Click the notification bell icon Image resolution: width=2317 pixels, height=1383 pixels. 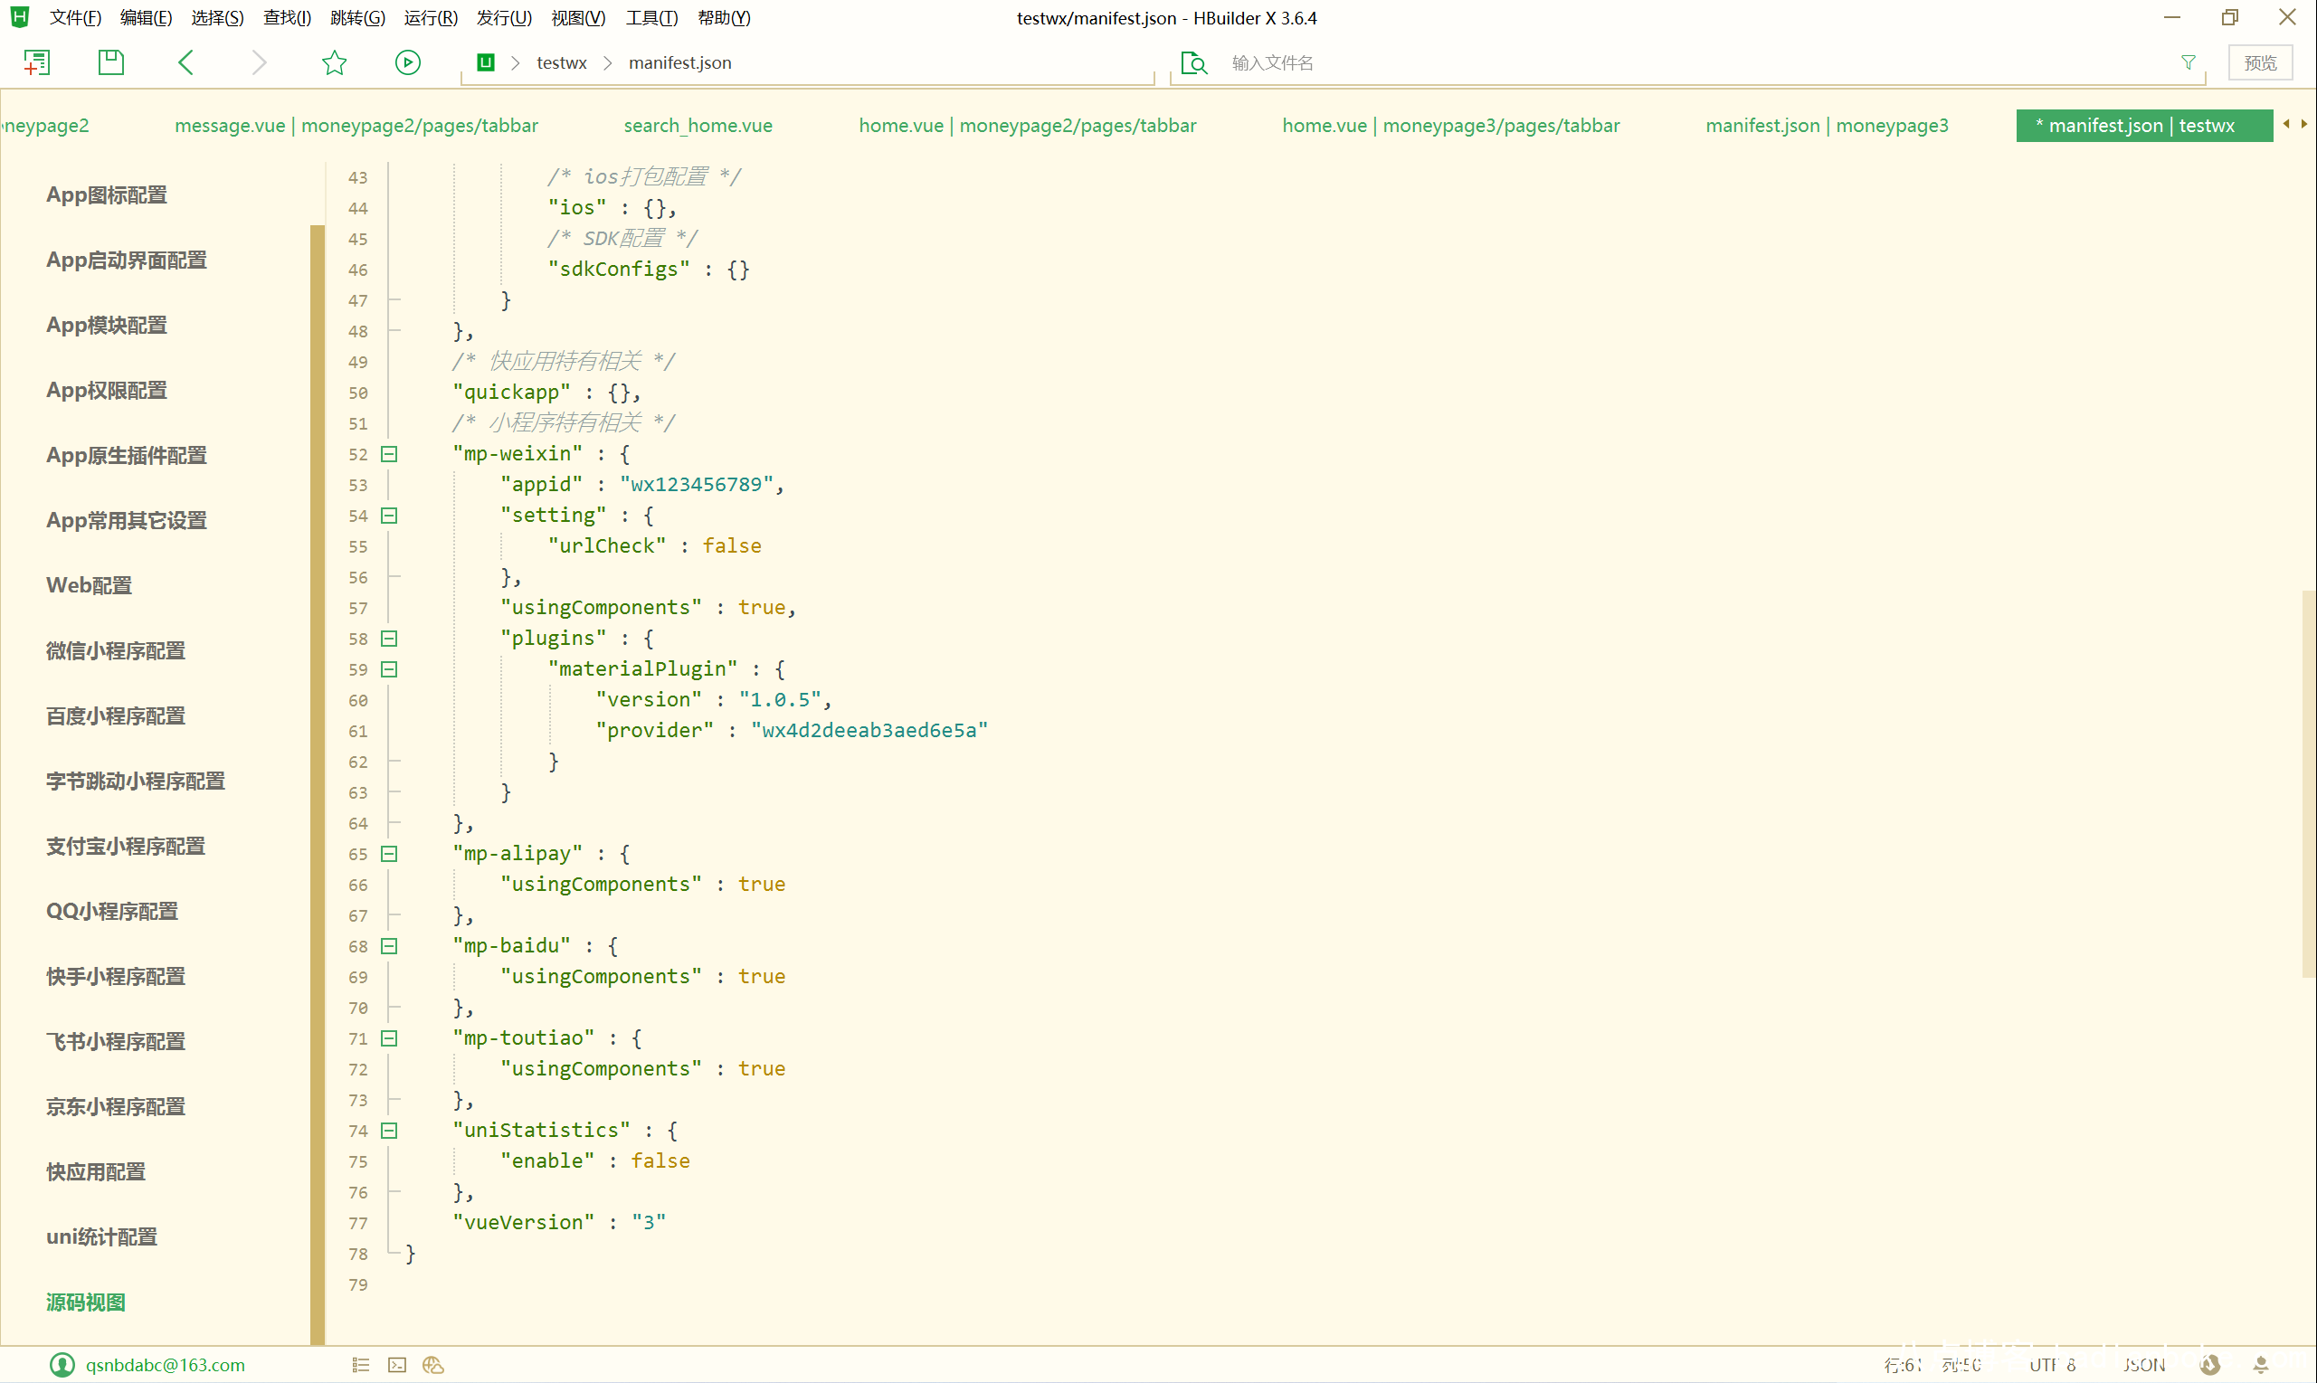tap(2261, 1364)
